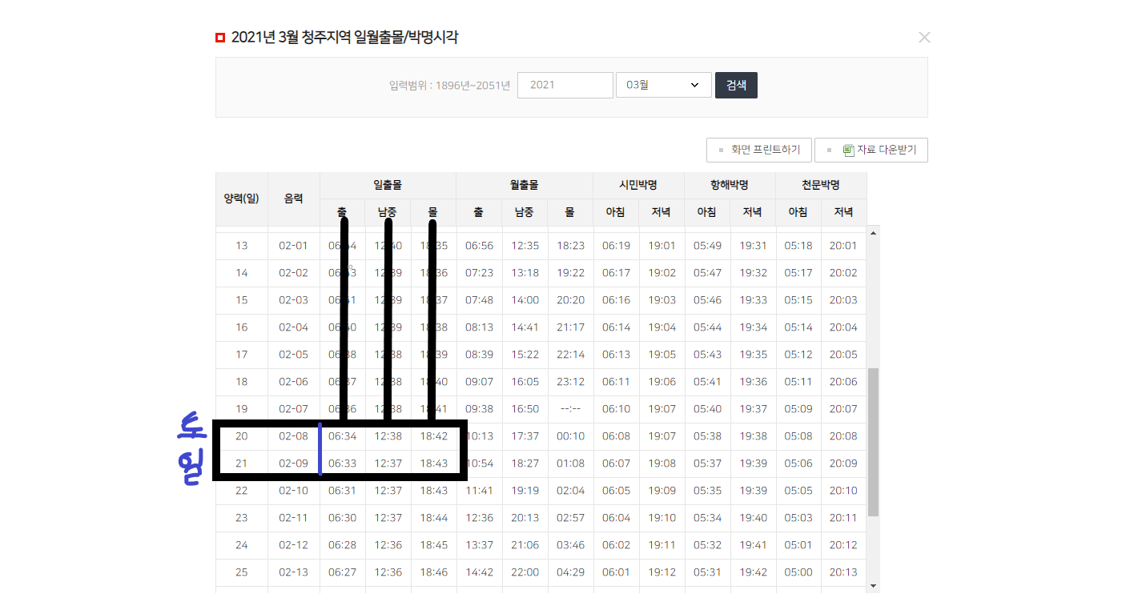1134x610 pixels.
Task: Click the table scrollbar up arrow
Action: pos(873,233)
